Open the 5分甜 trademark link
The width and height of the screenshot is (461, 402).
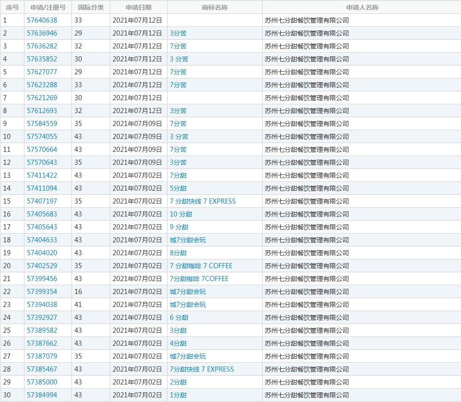click(178, 188)
